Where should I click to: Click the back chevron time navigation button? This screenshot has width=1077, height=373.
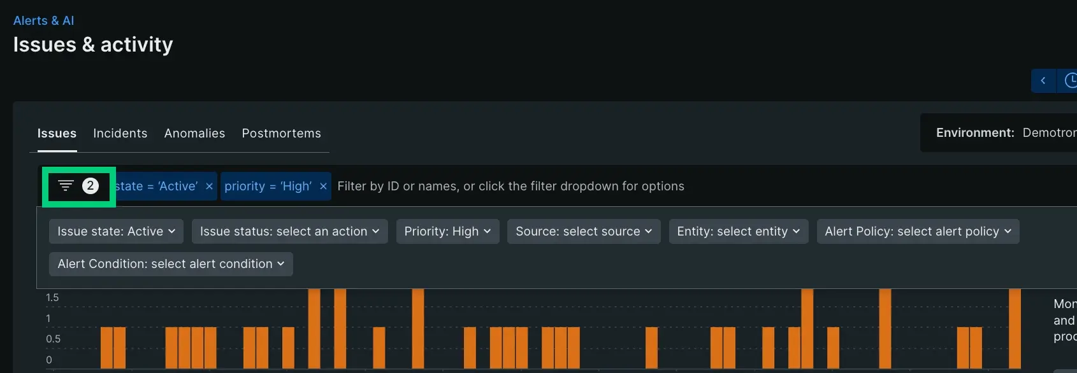tap(1043, 81)
